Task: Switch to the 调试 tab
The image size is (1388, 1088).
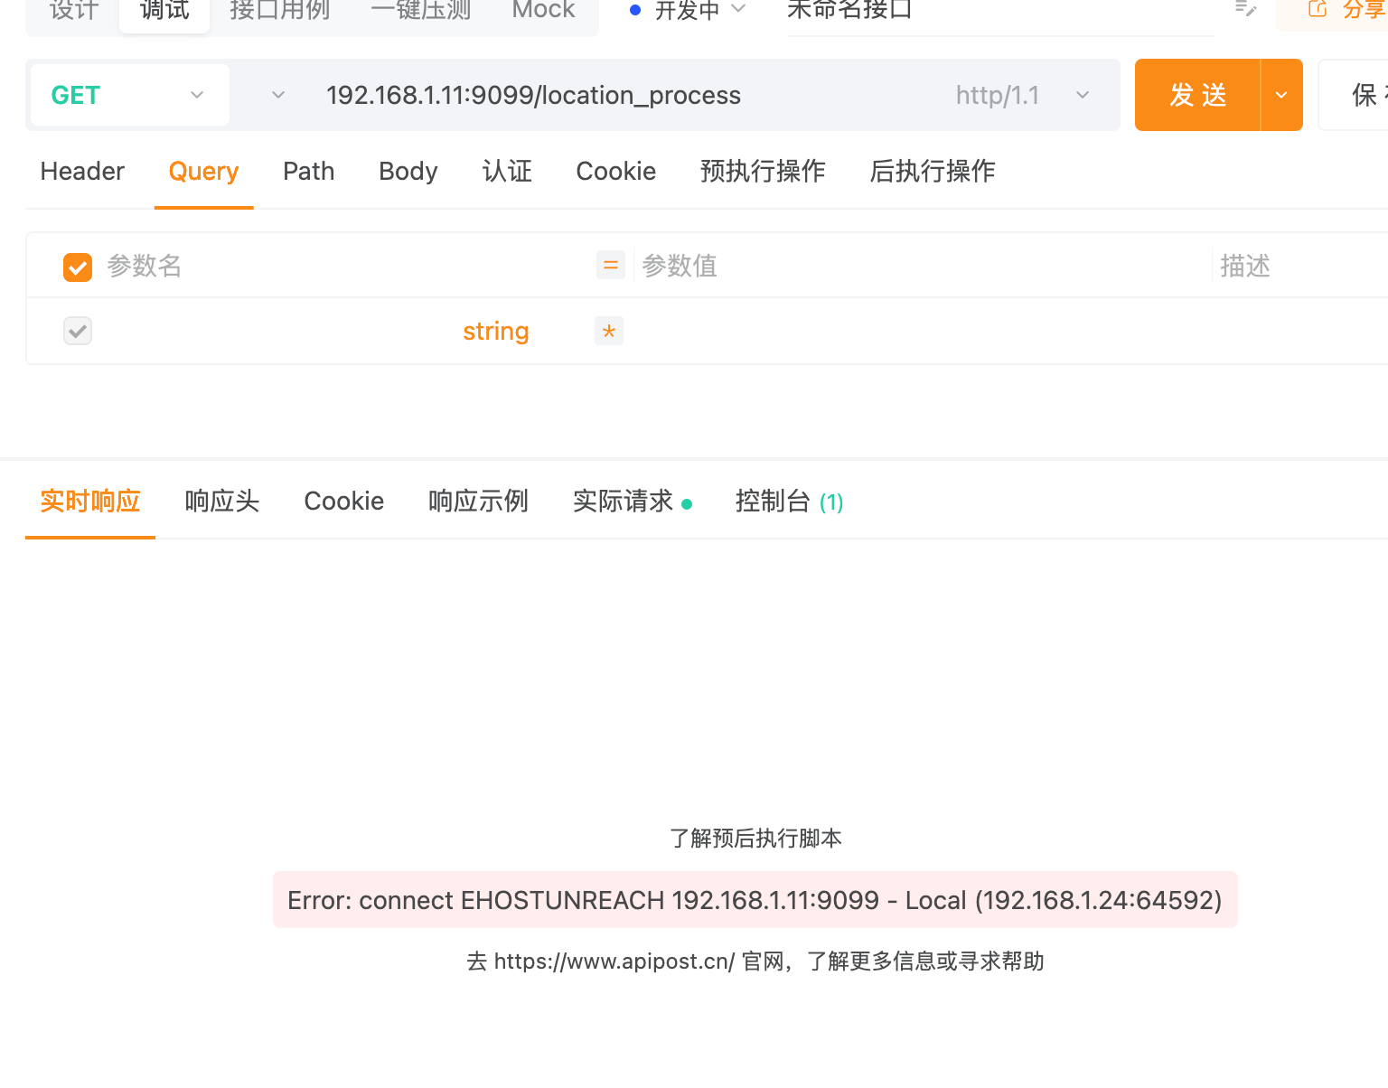Action: 164,11
